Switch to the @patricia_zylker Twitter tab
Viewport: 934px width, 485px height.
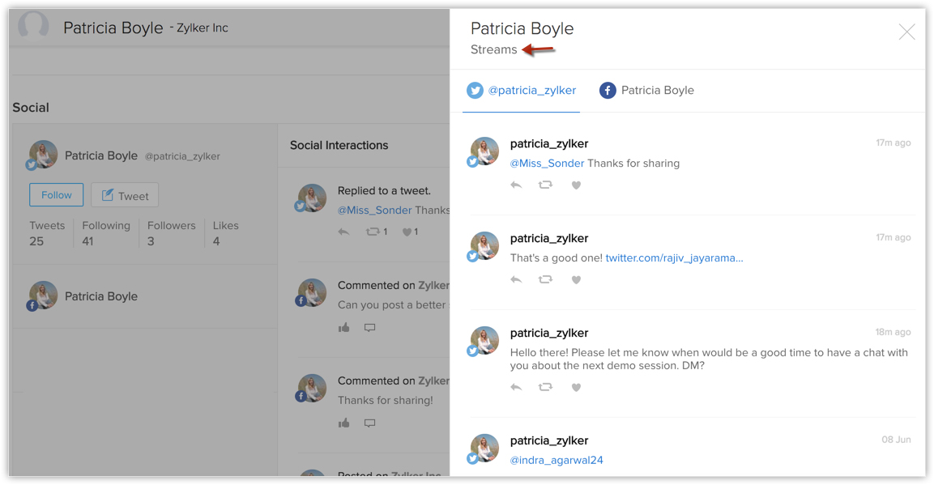point(522,91)
